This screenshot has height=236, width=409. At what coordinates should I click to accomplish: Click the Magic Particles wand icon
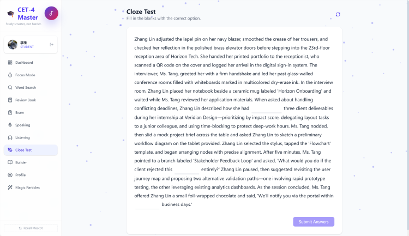(x=10, y=187)
